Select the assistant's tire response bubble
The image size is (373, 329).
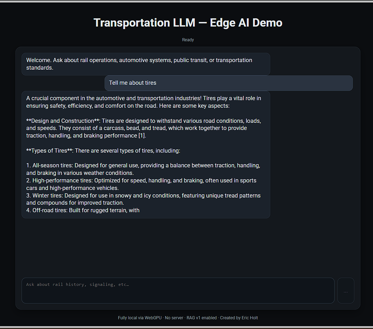coord(146,154)
